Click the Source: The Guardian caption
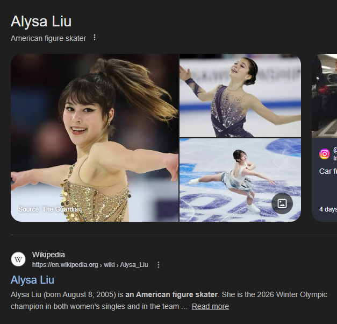 pyautogui.click(x=50, y=209)
